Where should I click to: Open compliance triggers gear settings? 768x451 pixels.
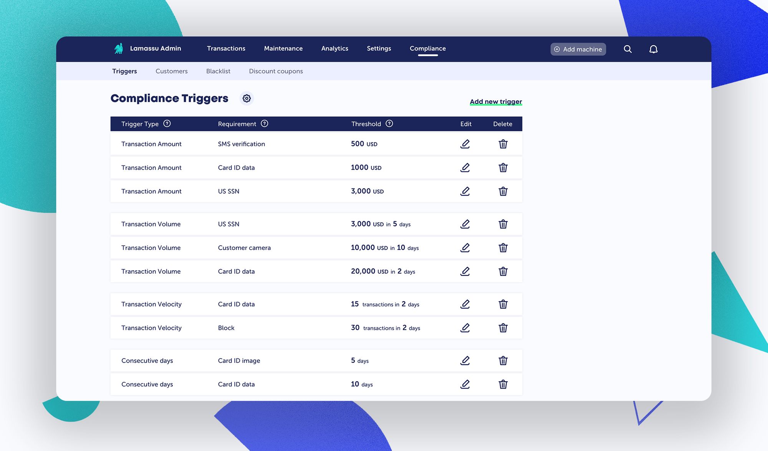tap(247, 98)
